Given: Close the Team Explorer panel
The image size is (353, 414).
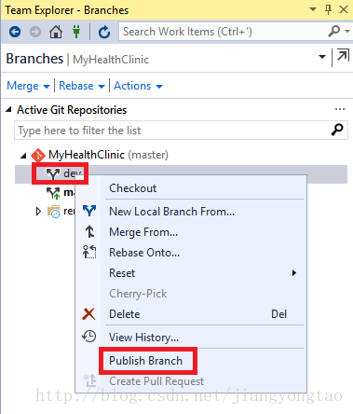Looking at the screenshot, I should 344,9.
